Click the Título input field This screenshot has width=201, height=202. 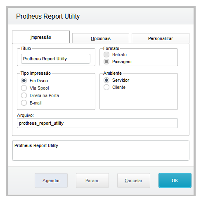pos(56,59)
